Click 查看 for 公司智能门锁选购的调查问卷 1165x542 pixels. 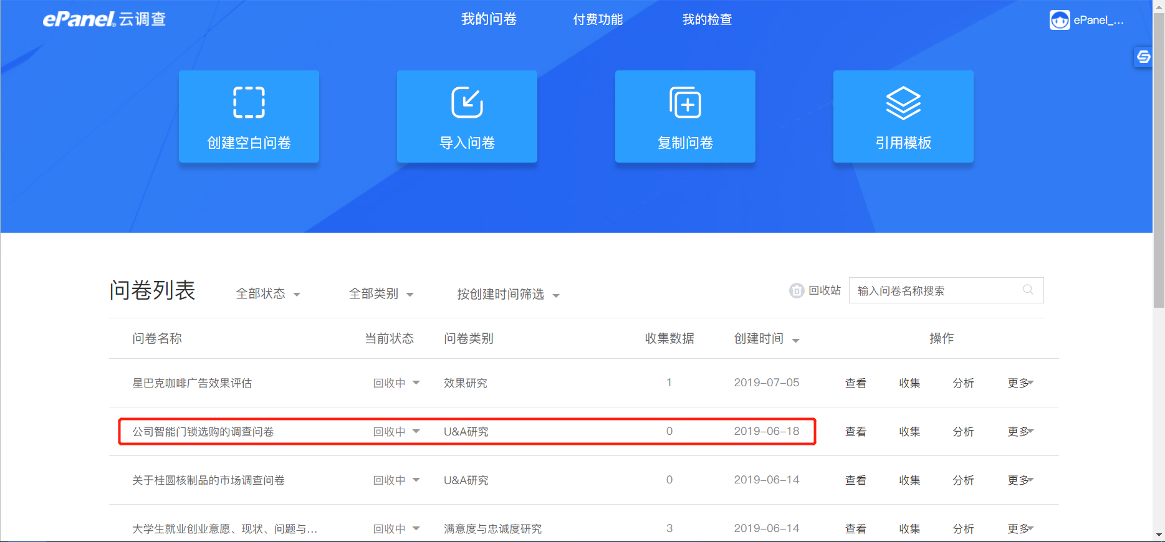[855, 432]
